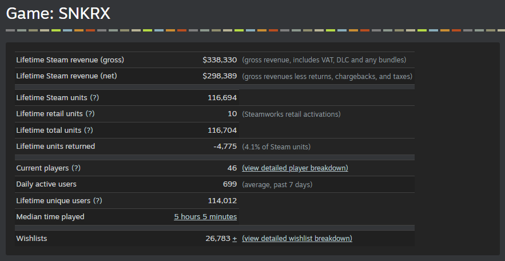This screenshot has width=505, height=261.
Task: Select the returned units value -4,775
Action: (x=225, y=147)
